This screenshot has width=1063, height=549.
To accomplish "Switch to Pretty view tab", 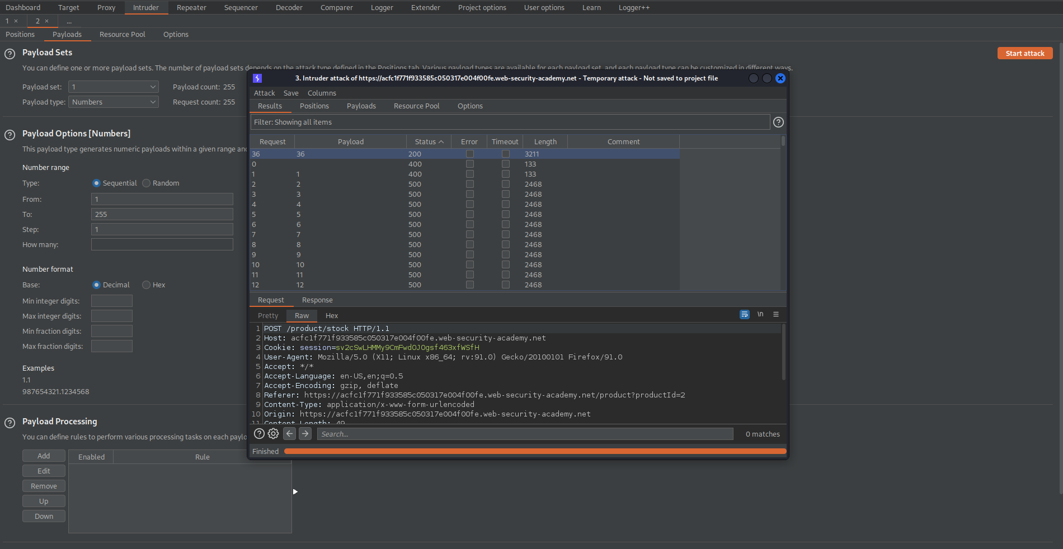I will pos(268,316).
